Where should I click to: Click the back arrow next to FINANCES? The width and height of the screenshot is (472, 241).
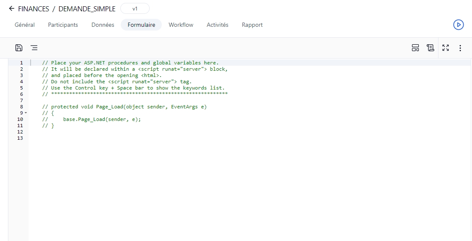click(x=11, y=9)
